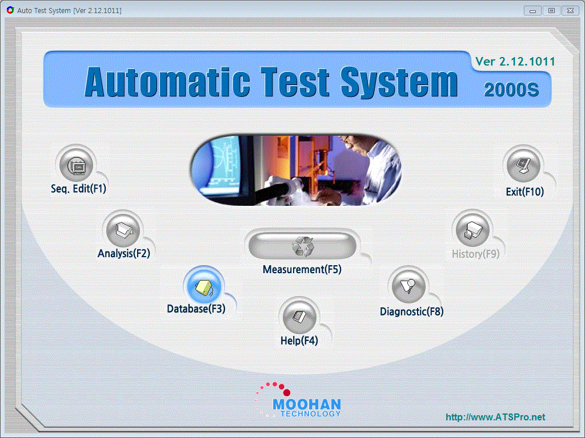The width and height of the screenshot is (585, 438).
Task: Click the Exit round icon
Action: (x=523, y=166)
